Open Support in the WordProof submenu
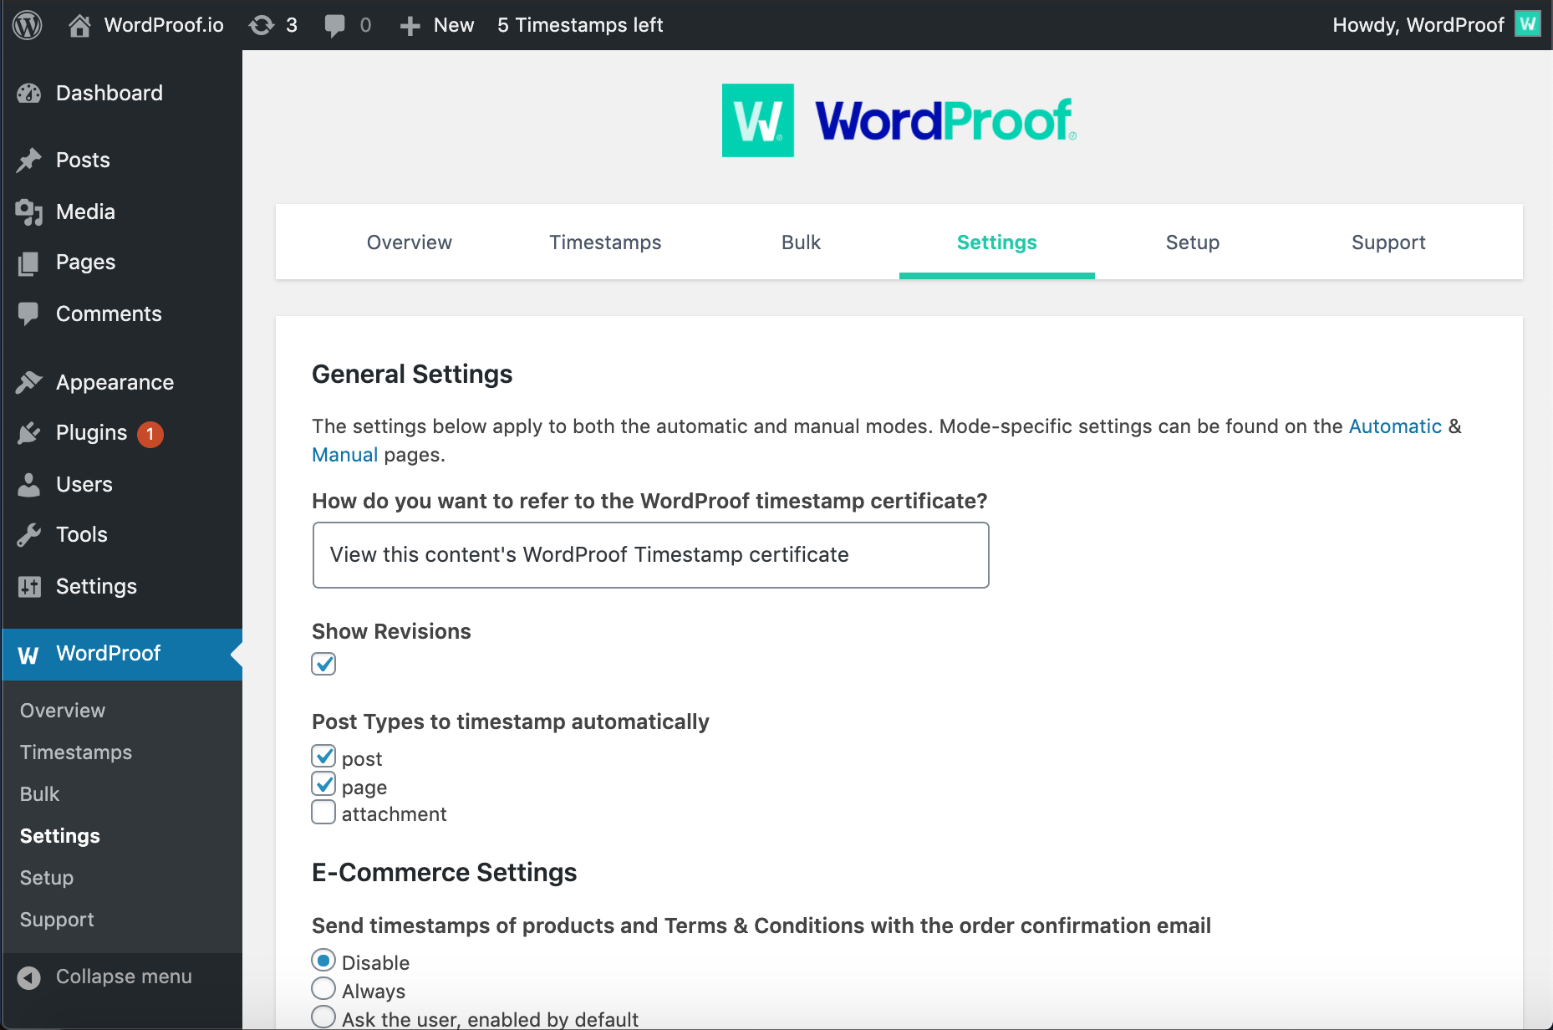1553x1030 pixels. click(57, 920)
